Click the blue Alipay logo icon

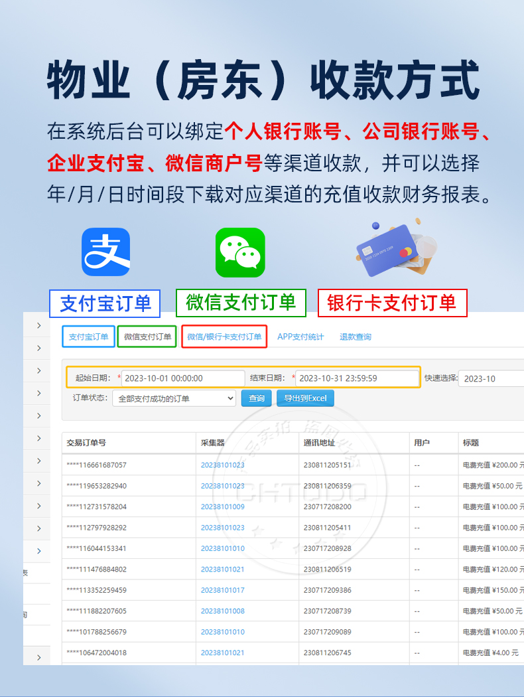(x=105, y=252)
